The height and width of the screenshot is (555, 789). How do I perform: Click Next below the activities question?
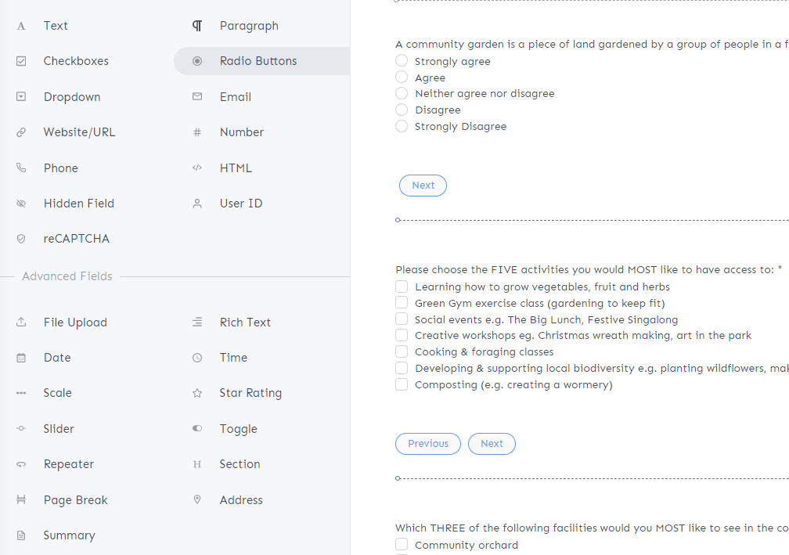click(x=492, y=444)
